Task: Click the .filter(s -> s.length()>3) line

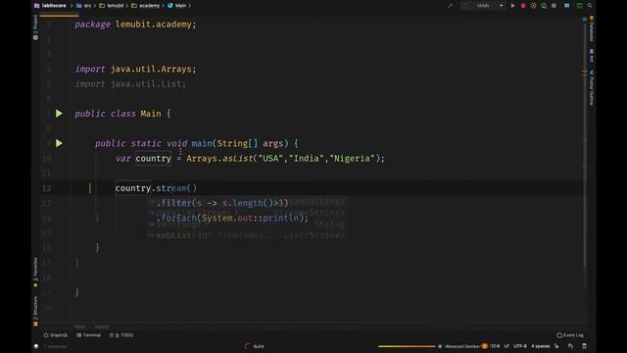Action: 222,203
